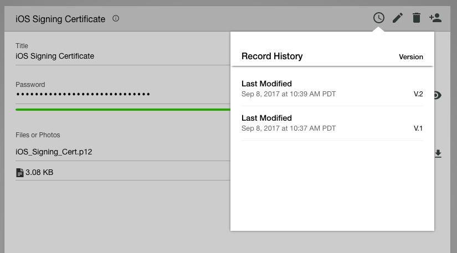The width and height of the screenshot is (457, 253).
Task: Show the password with the eye icon
Action: 437,95
